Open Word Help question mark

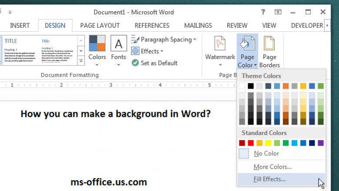click(x=263, y=12)
